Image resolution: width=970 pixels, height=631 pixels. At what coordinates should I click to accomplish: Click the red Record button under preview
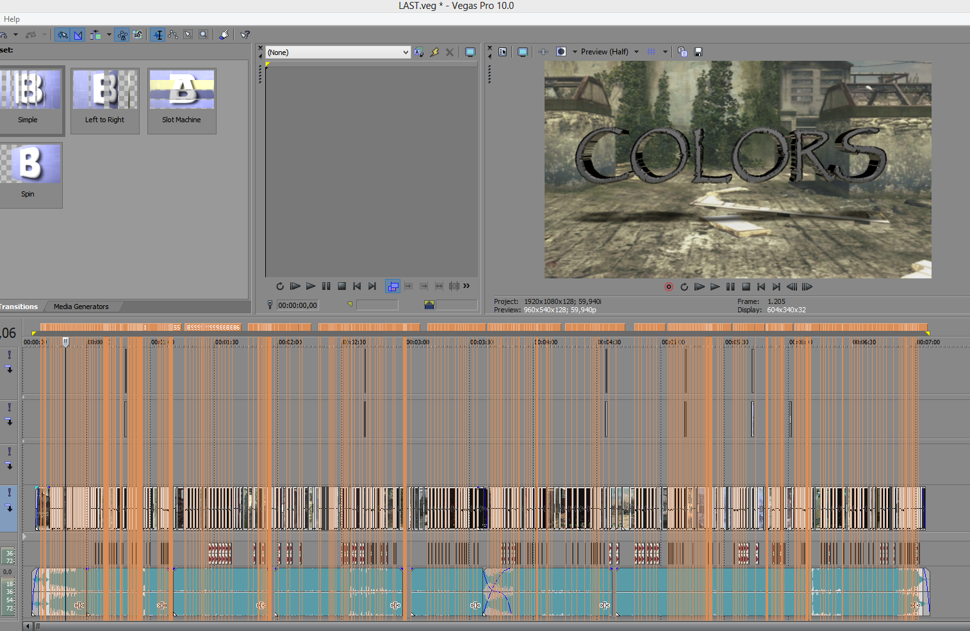coord(669,287)
